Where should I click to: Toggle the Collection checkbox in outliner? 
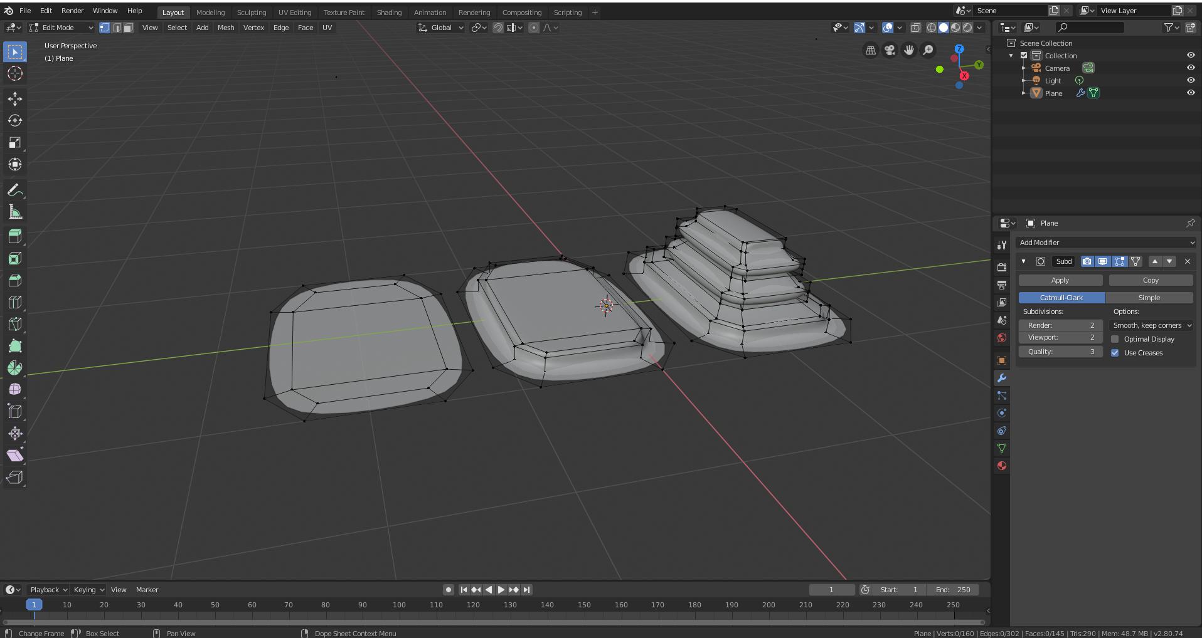pyautogui.click(x=1024, y=56)
